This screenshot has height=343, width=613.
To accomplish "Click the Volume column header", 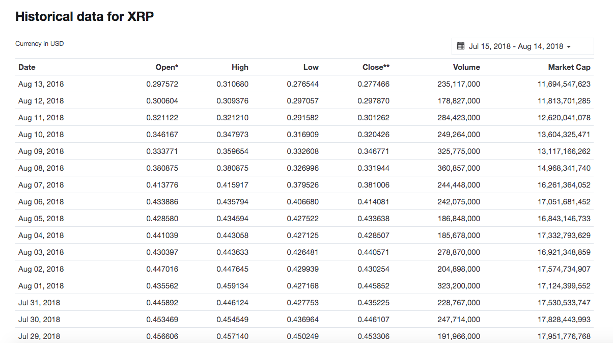I will [466, 67].
